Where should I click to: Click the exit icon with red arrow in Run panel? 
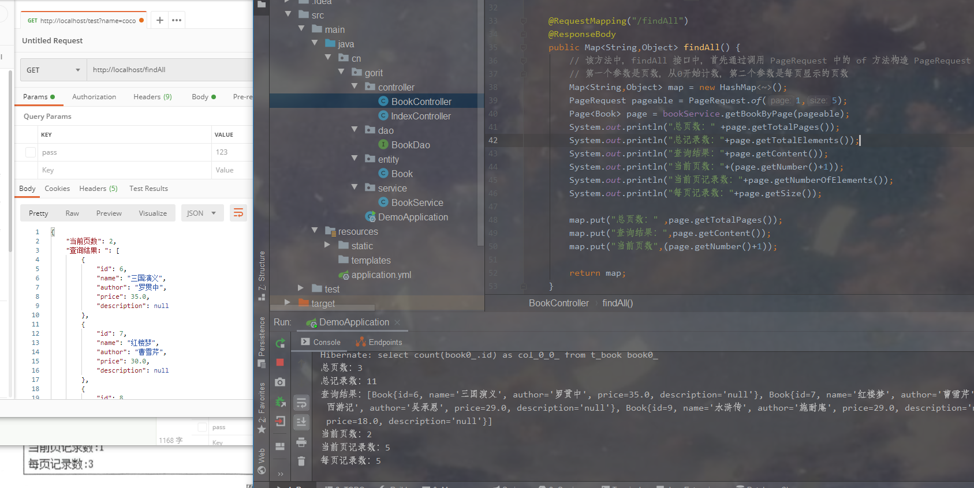(x=280, y=421)
